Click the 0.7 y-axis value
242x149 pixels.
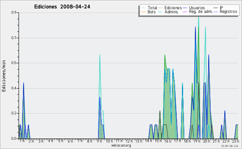click(x=14, y=38)
